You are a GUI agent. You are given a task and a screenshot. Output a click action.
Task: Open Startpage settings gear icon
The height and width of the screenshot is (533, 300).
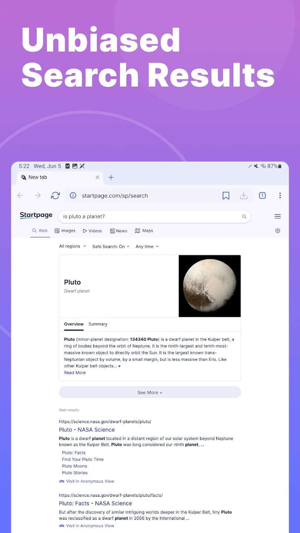click(x=278, y=231)
